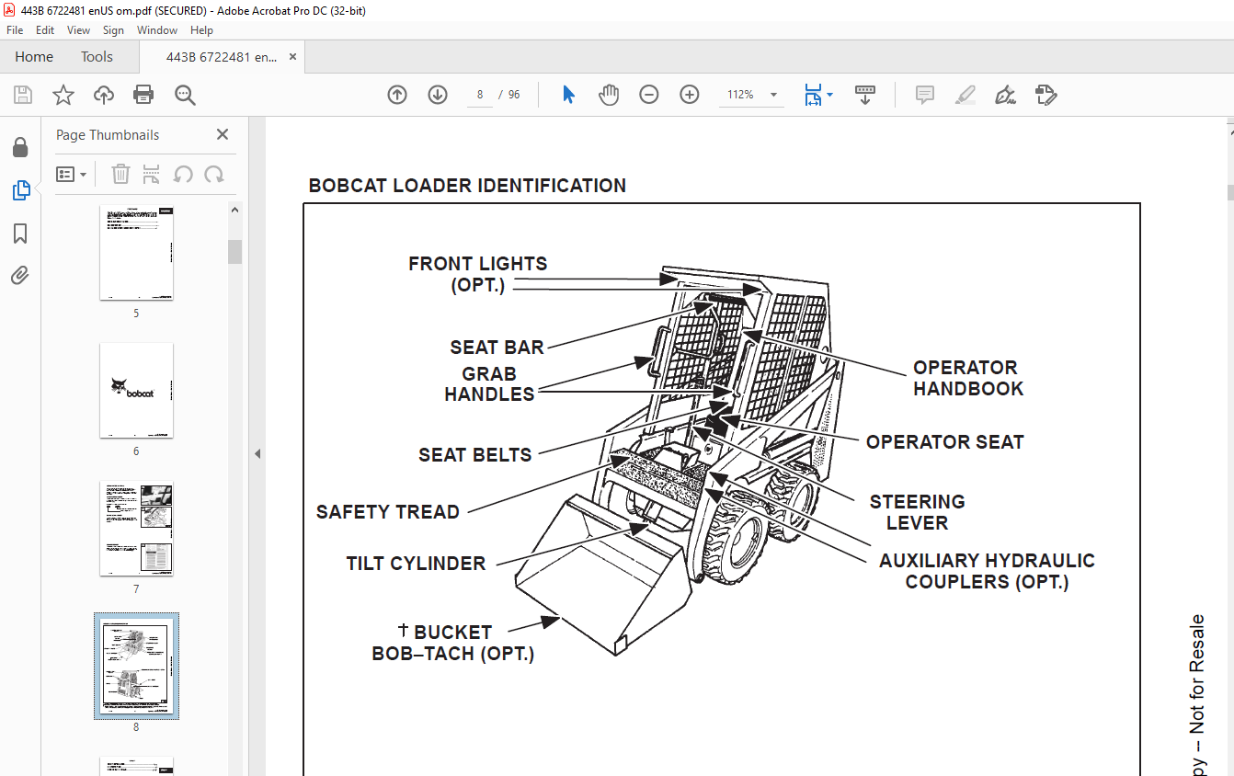This screenshot has height=776, width=1234.
Task: Rotate the page counterclockwise
Action: click(183, 174)
